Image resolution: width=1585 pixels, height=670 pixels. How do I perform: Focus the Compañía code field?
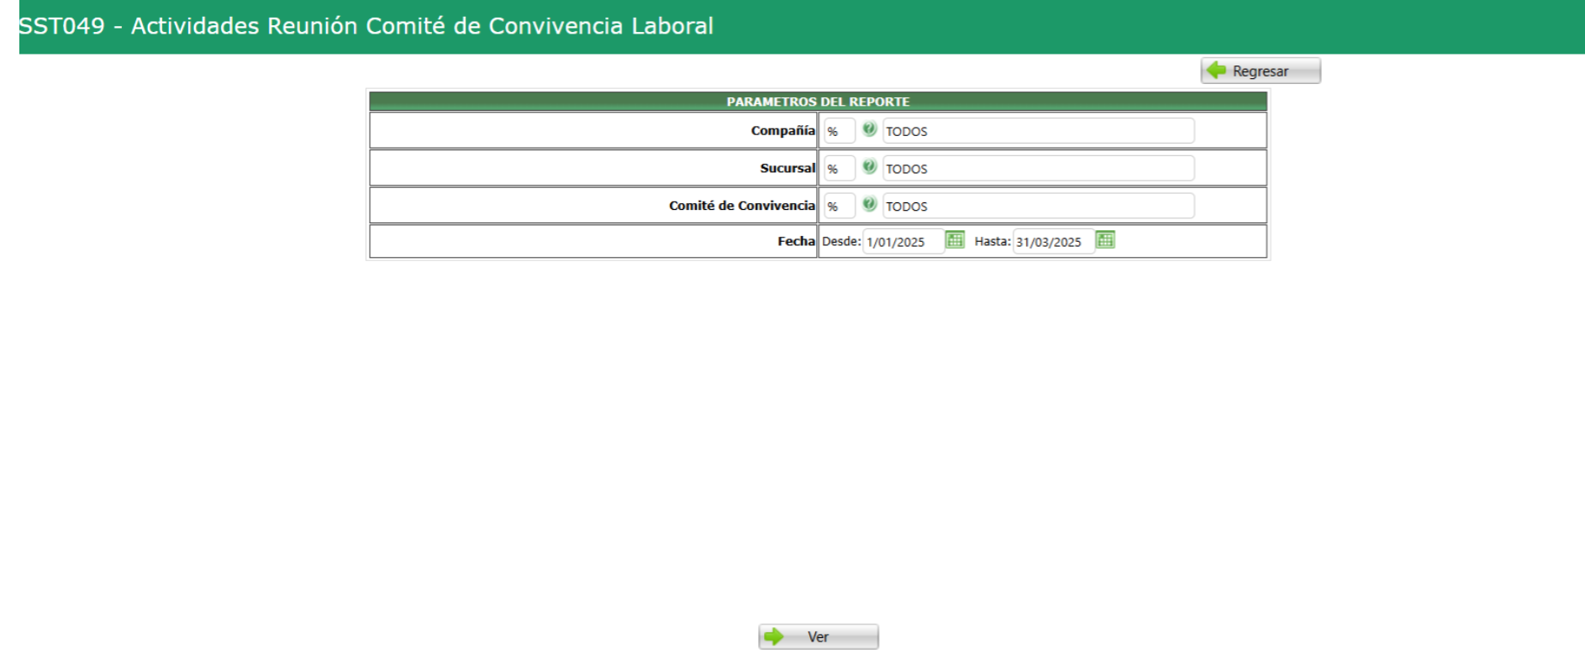coord(839,131)
